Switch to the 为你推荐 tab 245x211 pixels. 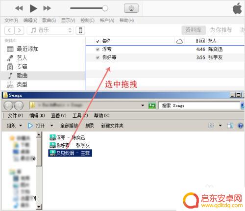click(x=221, y=30)
